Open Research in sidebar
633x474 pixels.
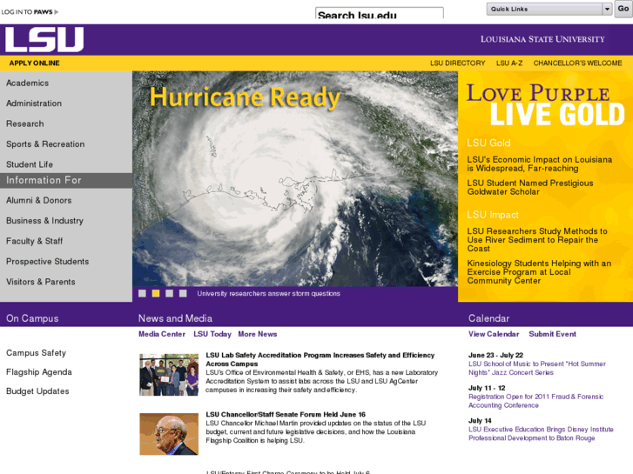[x=25, y=124]
